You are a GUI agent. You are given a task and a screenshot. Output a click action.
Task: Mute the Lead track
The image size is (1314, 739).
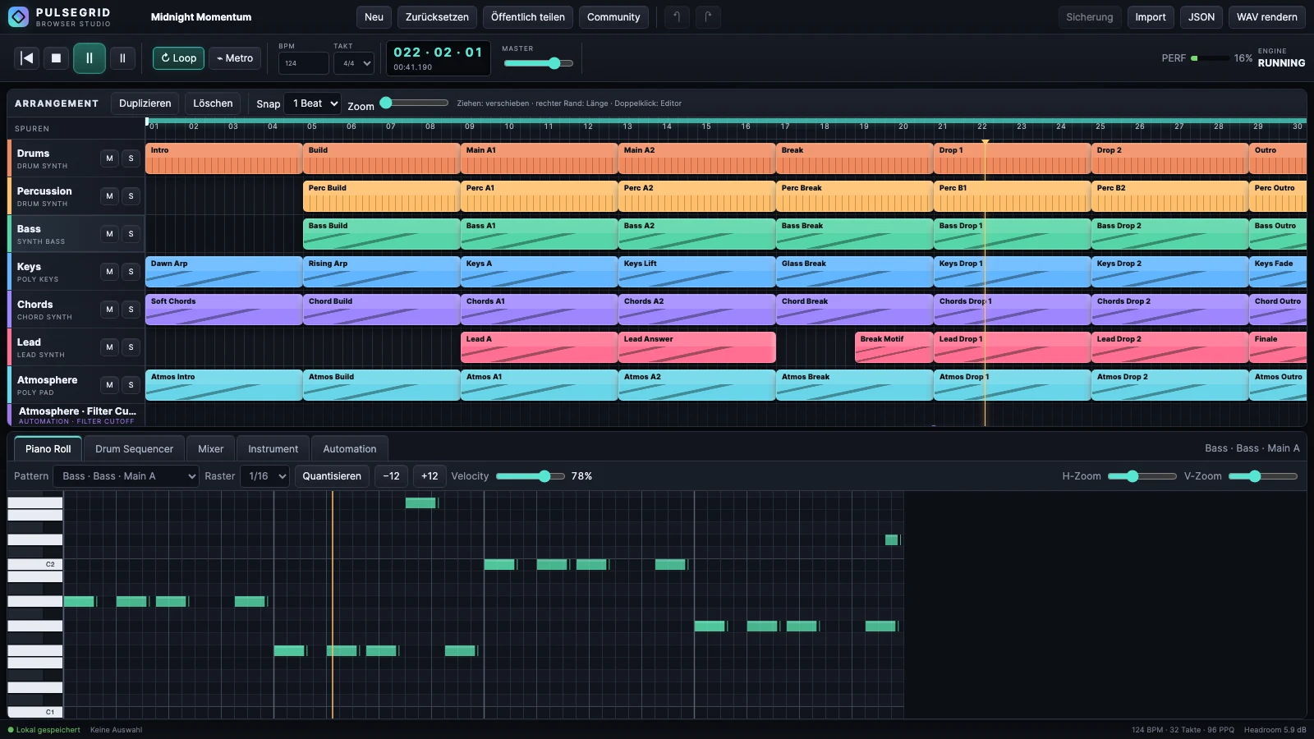109,347
